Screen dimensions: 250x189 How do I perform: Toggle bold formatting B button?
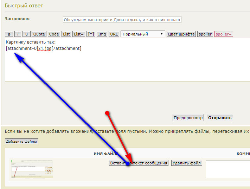9,34
